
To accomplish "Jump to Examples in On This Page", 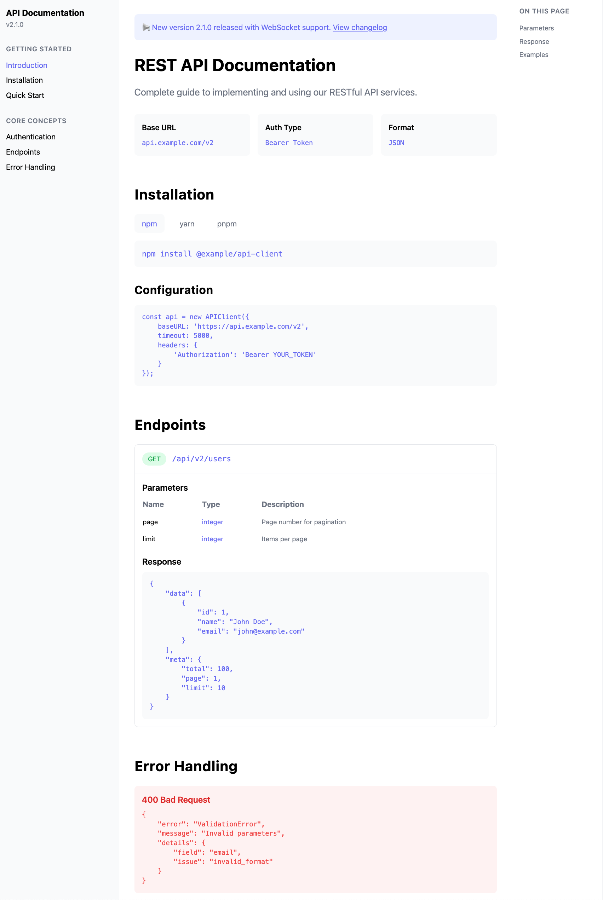I will (x=533, y=54).
